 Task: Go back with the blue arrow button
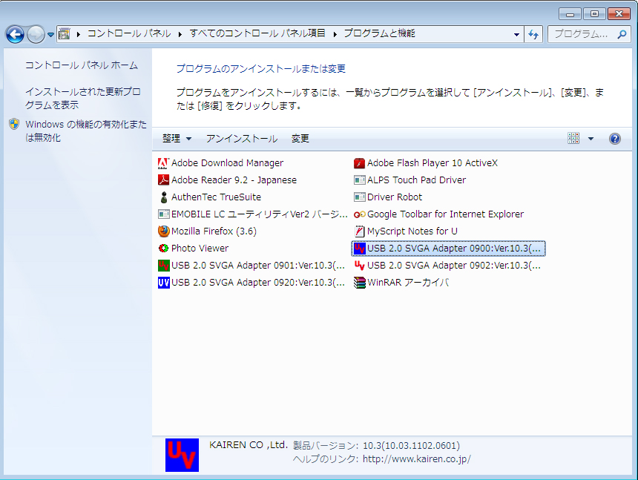pos(16,35)
